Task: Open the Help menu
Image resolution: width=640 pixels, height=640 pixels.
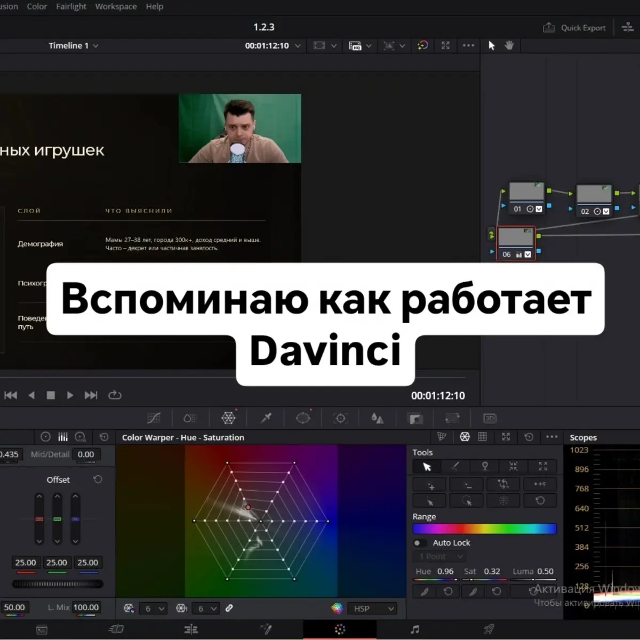Action: click(155, 6)
